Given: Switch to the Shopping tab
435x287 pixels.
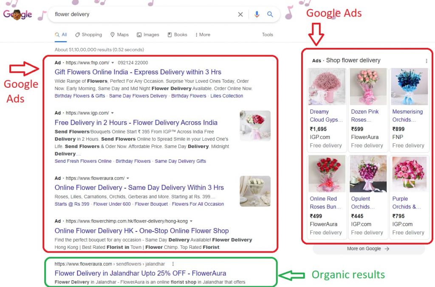Looking at the screenshot, I should (x=88, y=35).
